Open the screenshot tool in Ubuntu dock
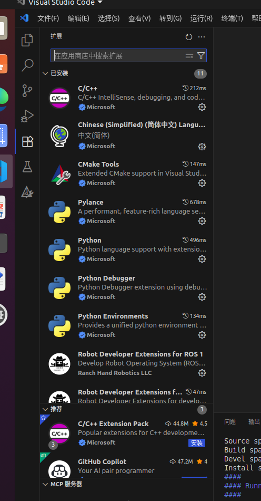Viewport: 261px width, 501px height. tap(3, 136)
